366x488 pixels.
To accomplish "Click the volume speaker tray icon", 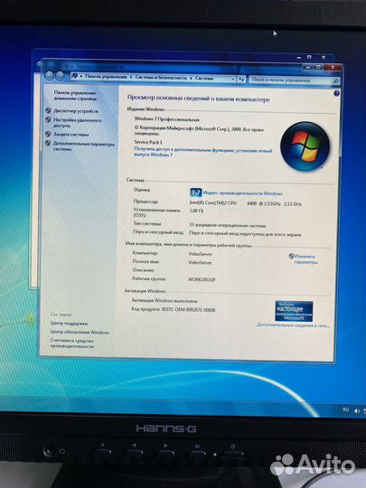I will point(357,411).
